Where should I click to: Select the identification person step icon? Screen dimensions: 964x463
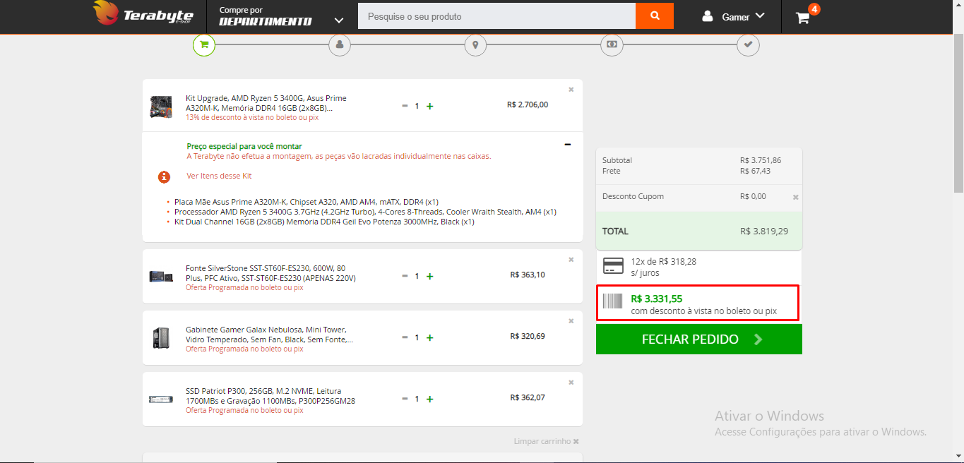(340, 45)
